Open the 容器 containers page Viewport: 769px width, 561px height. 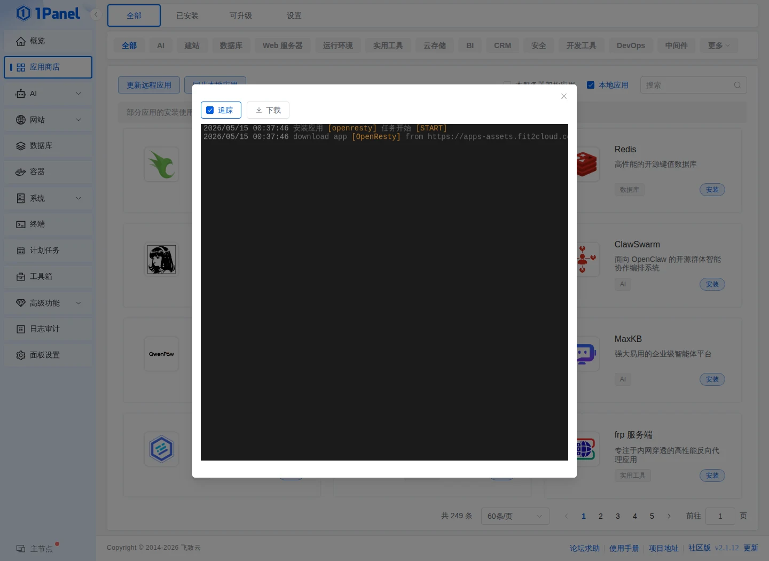point(48,172)
